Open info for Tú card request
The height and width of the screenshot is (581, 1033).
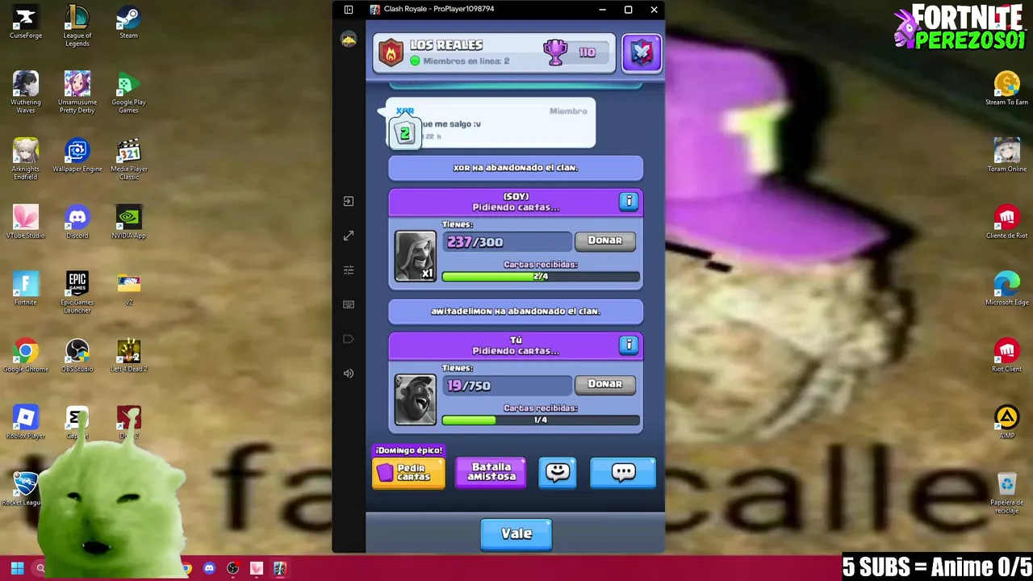point(629,345)
